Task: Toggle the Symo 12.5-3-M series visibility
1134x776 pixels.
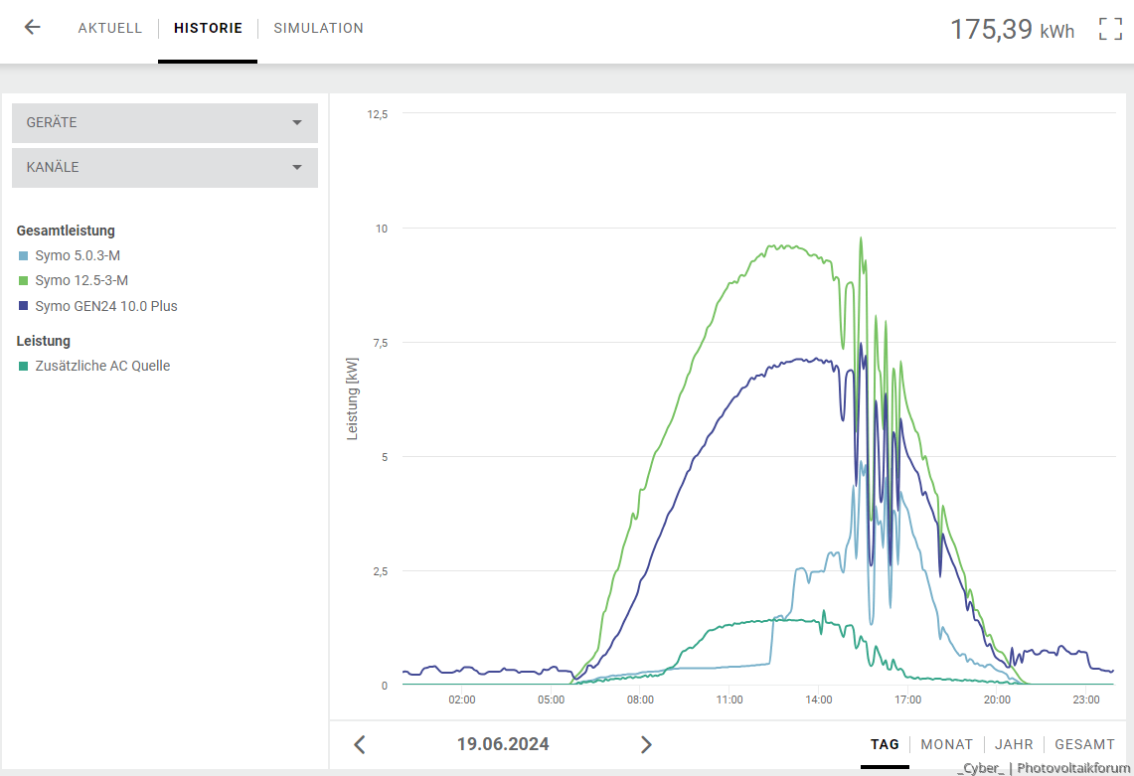Action: pyautogui.click(x=81, y=281)
